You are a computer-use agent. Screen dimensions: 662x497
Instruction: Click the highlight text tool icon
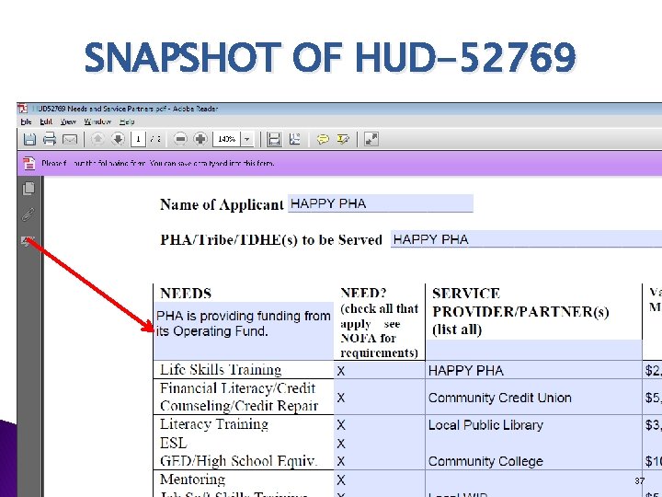tap(343, 139)
